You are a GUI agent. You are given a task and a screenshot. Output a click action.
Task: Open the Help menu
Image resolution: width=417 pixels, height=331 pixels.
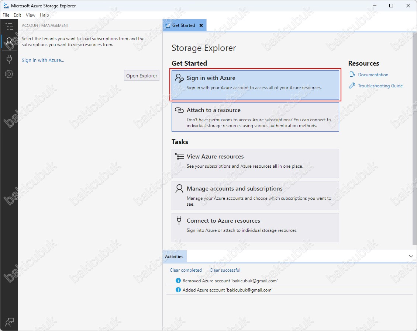[x=44, y=15]
